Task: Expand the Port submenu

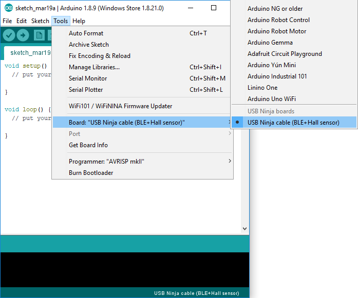Action: (143, 134)
